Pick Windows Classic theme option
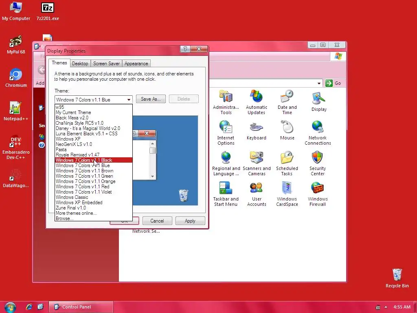 click(x=94, y=197)
